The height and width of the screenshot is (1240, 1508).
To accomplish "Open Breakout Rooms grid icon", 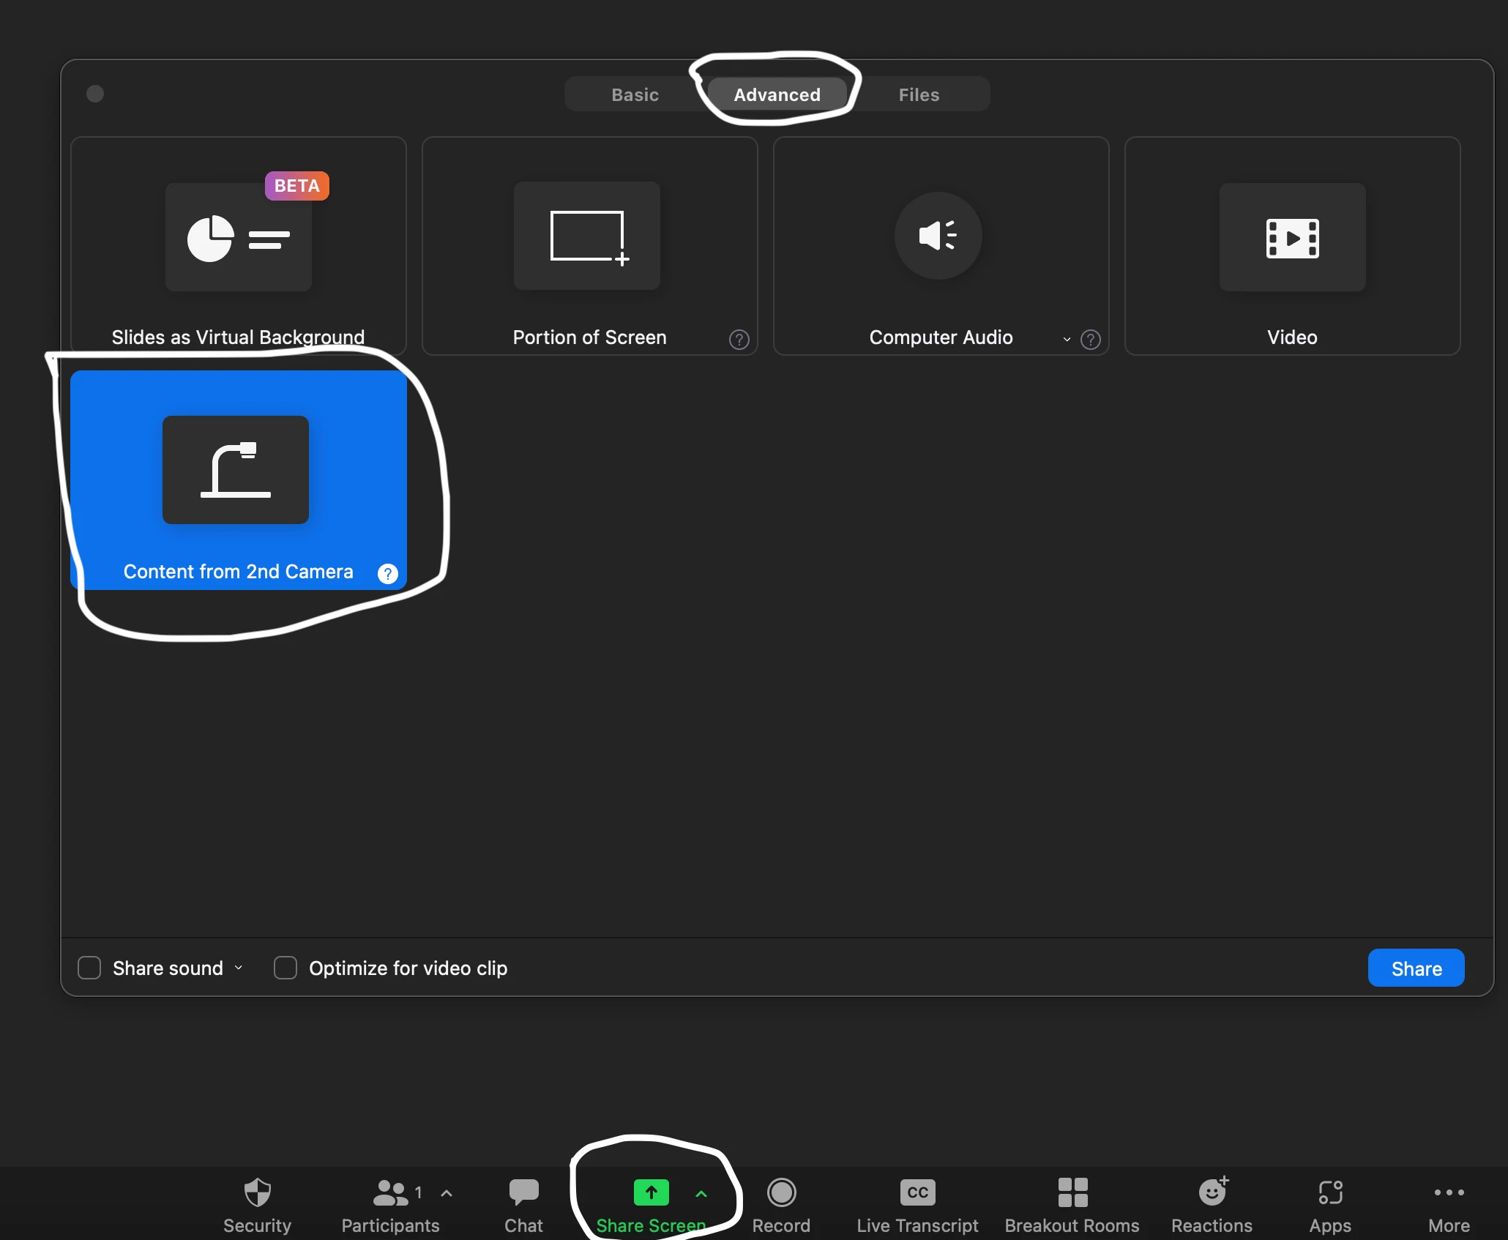I will click(x=1072, y=1192).
